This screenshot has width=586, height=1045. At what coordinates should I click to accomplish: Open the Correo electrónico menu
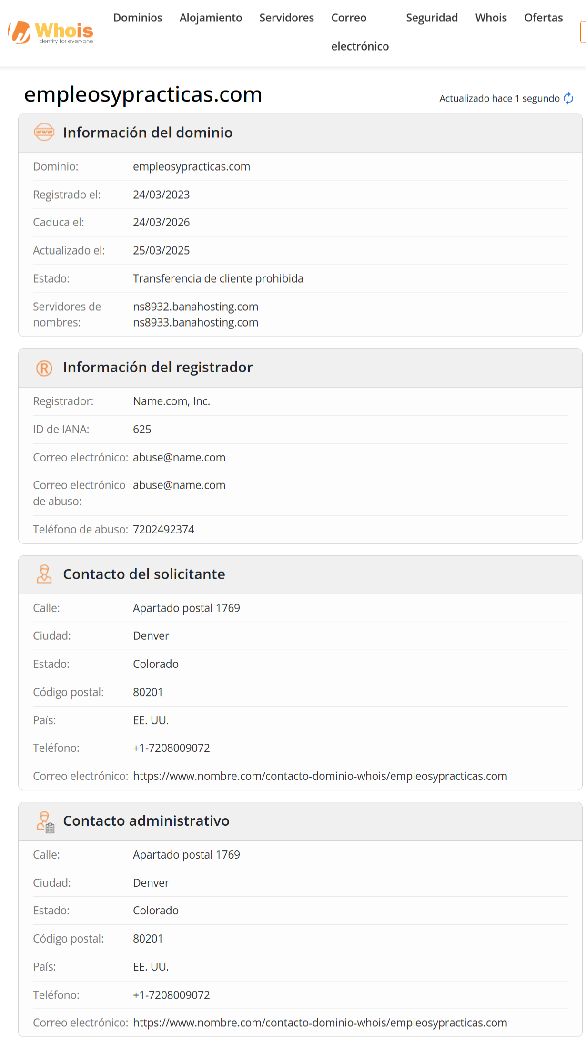360,32
